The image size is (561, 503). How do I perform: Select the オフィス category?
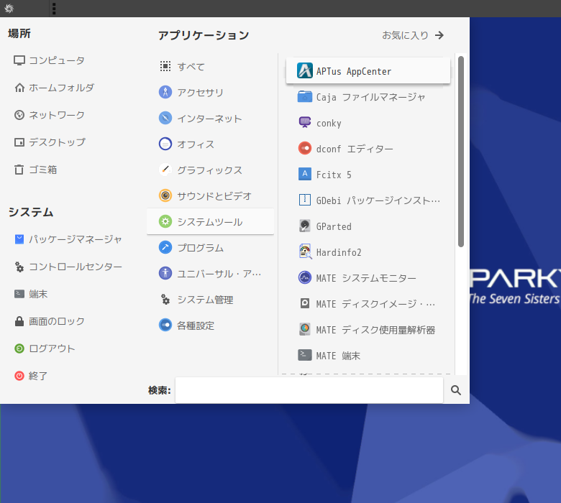click(x=210, y=144)
